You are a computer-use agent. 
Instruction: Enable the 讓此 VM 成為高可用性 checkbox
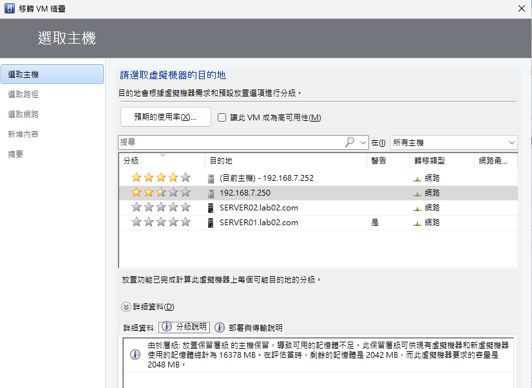(222, 118)
